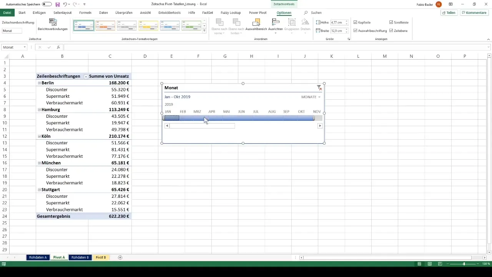Select column header D

tap(145, 56)
